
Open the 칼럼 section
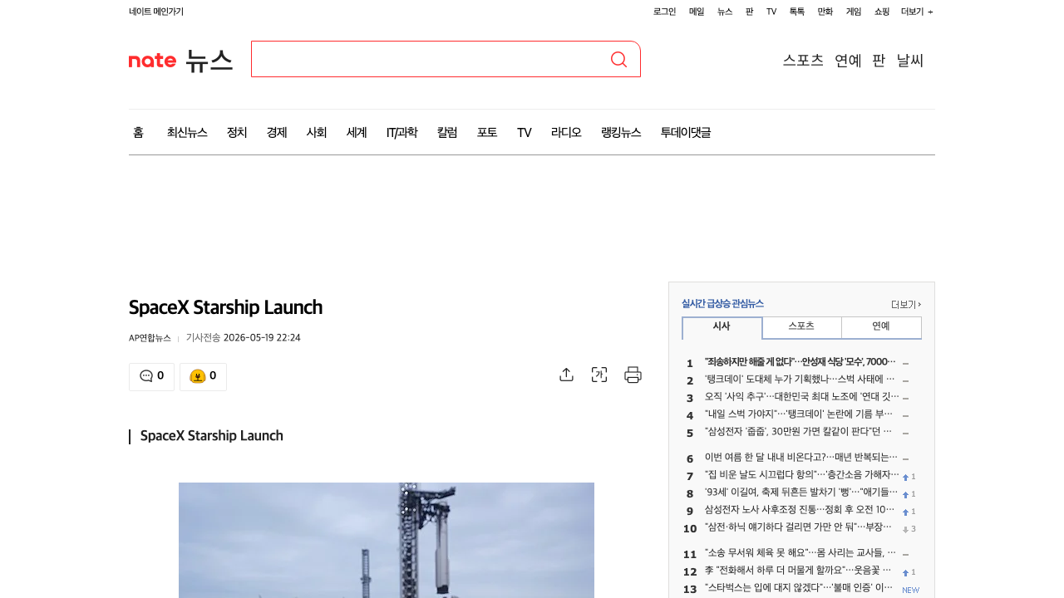pyautogui.click(x=447, y=132)
